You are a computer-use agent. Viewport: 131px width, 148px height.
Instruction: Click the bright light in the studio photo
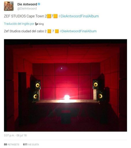[x=67, y=97]
